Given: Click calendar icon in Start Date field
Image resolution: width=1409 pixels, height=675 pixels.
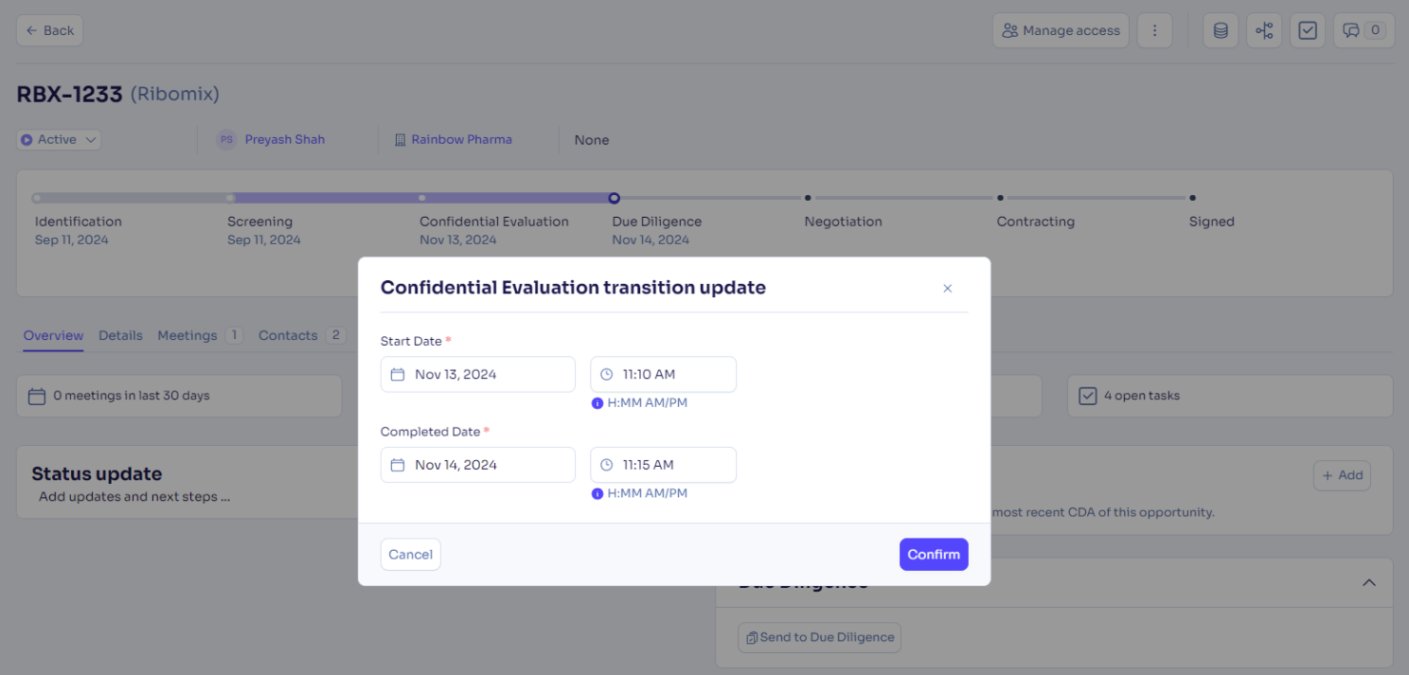Looking at the screenshot, I should [x=398, y=374].
